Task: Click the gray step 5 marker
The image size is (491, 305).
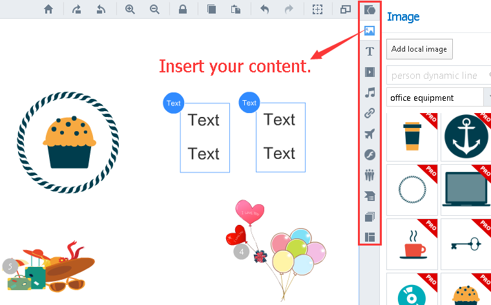Action: [10, 266]
